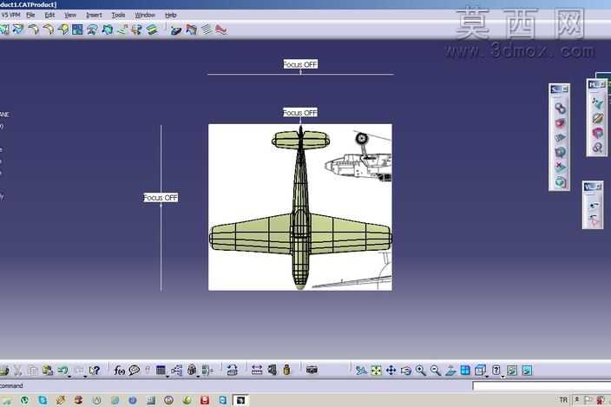Open the File menu
The height and width of the screenshot is (407, 611).
30,15
